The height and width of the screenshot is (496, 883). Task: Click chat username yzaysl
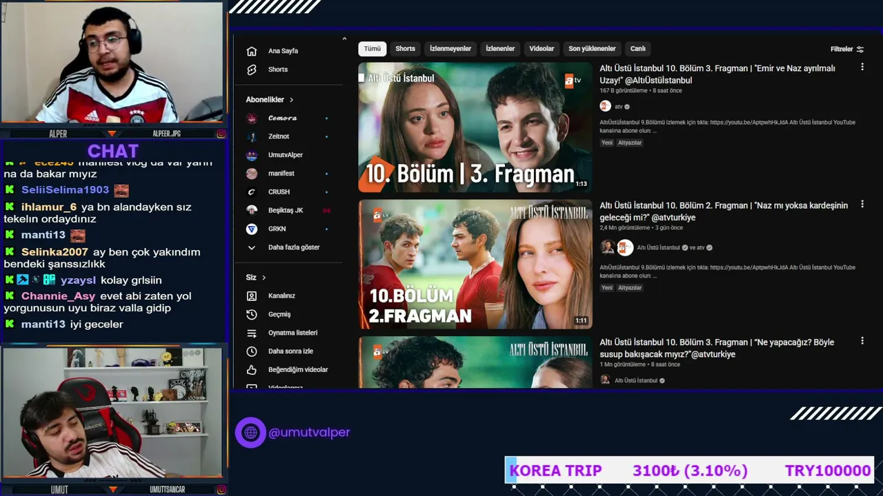click(x=78, y=280)
